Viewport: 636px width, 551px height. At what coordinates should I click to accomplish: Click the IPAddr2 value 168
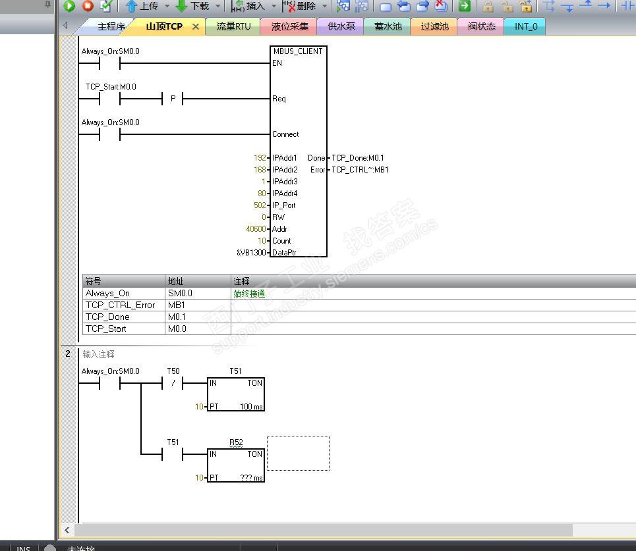[260, 169]
